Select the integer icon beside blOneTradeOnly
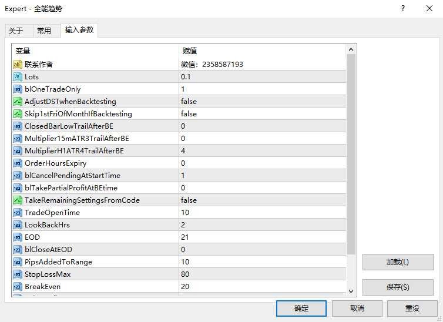 click(18, 89)
